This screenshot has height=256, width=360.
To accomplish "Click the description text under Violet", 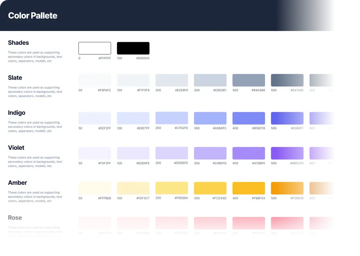I will (35, 162).
